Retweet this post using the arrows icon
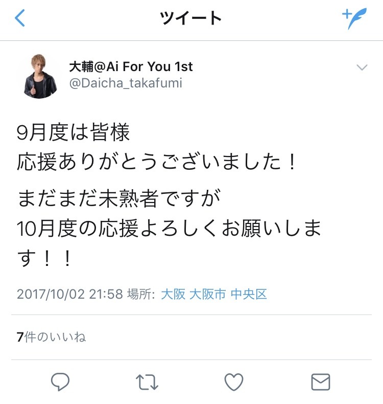Screen dimensions: 383x404 (147, 382)
